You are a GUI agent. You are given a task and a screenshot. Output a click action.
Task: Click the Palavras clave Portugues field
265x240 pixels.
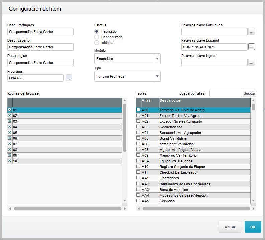point(214,32)
